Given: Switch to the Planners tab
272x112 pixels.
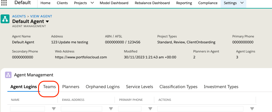Looking at the screenshot, I should [71, 87].
